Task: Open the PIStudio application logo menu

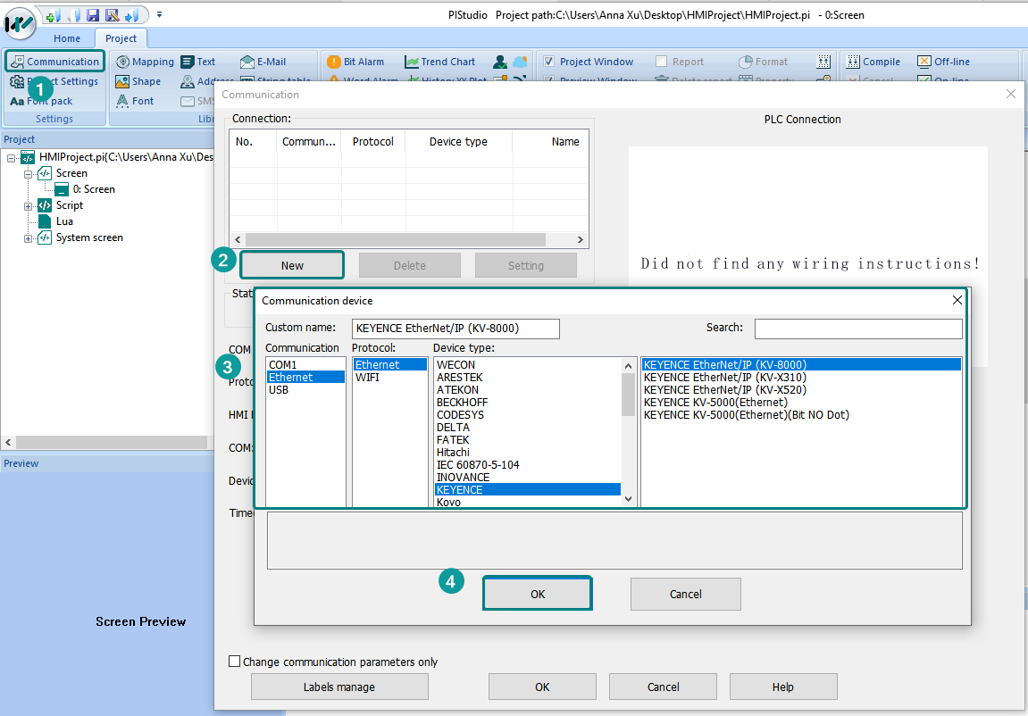Action: (x=19, y=23)
